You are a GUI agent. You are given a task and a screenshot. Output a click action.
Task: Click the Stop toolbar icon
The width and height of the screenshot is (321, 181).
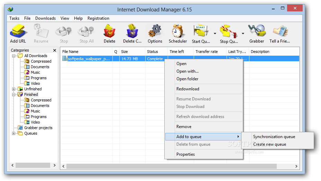[64, 31]
